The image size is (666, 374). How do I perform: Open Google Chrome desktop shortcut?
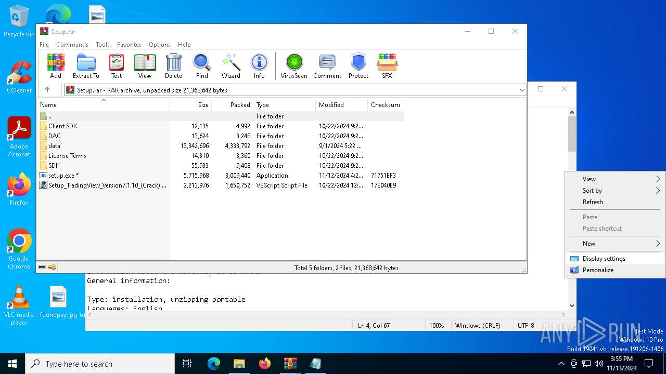(x=19, y=249)
